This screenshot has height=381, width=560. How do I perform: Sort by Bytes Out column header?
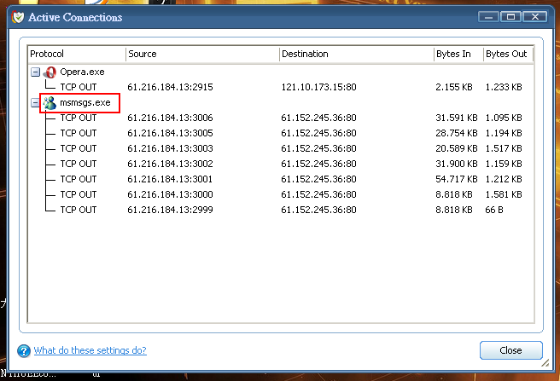coord(508,54)
